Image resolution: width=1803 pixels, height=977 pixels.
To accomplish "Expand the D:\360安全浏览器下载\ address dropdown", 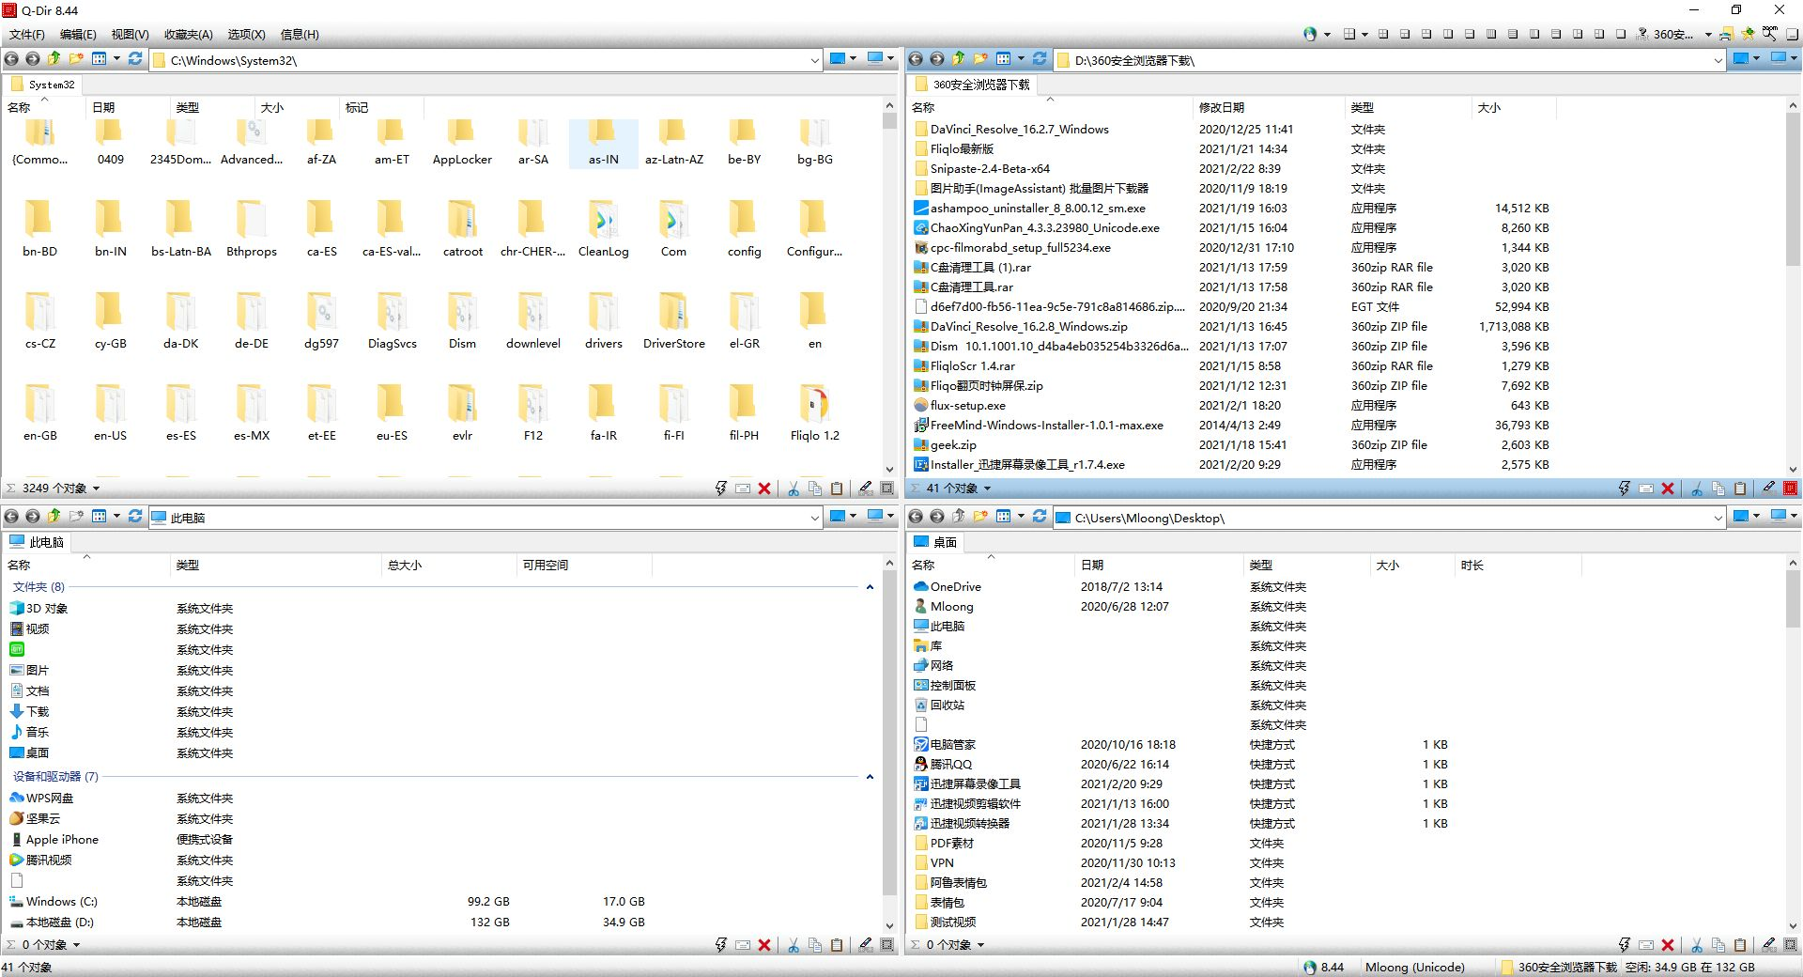I will 1718,60.
